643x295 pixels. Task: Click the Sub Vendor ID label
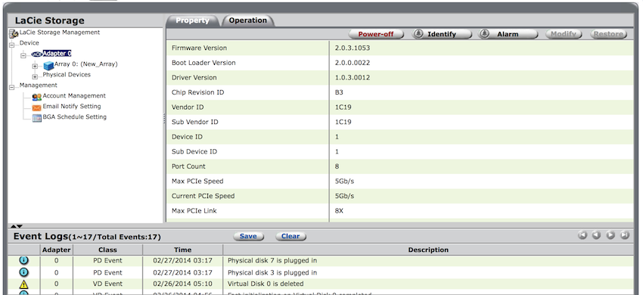[194, 122]
